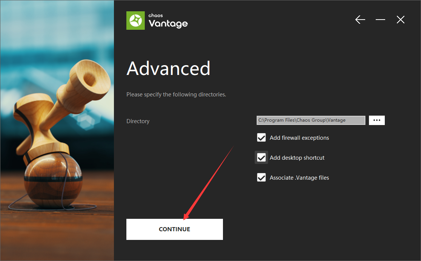Focus the installation directory path field
Image resolution: width=421 pixels, height=261 pixels.
coord(311,120)
